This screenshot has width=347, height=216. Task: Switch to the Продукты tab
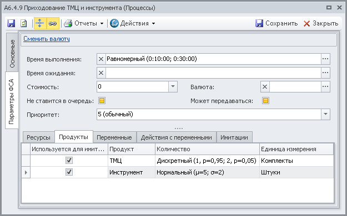73,137
